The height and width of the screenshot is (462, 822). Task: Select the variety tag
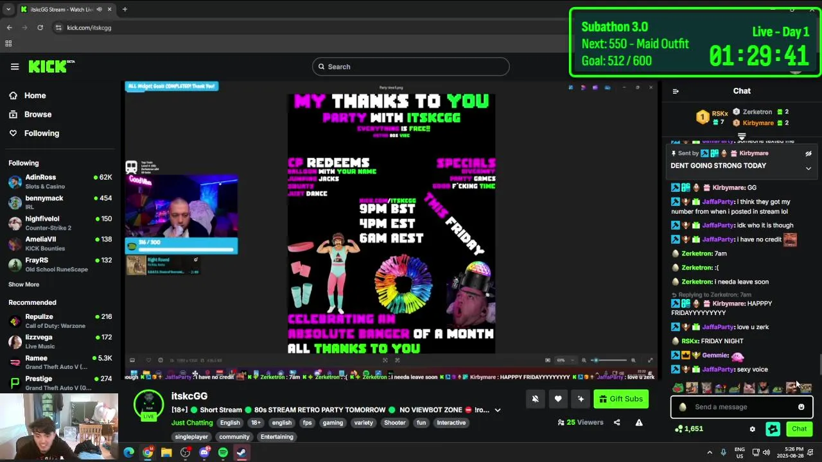coord(363,423)
